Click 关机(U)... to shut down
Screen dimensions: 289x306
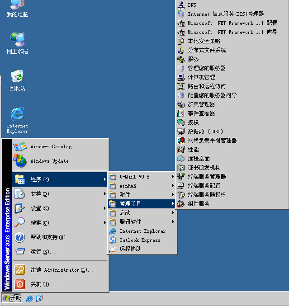pos(43,284)
